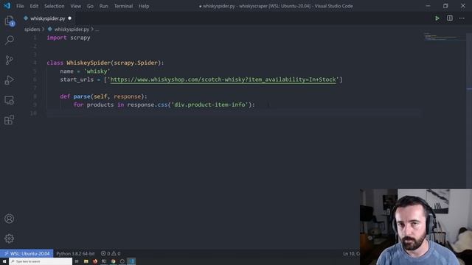
Task: Open Task View on the taskbar
Action: tap(77, 261)
